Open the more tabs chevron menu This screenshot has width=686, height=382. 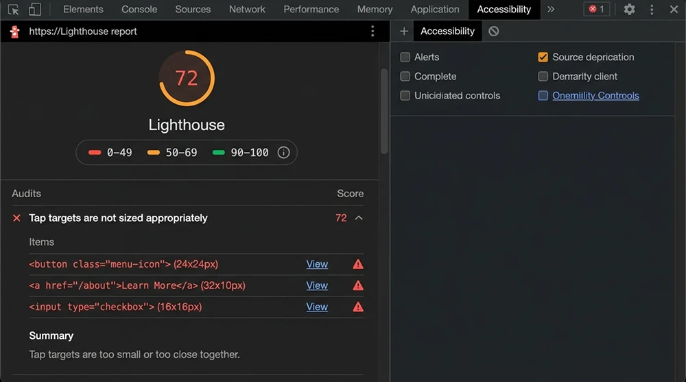pos(551,9)
